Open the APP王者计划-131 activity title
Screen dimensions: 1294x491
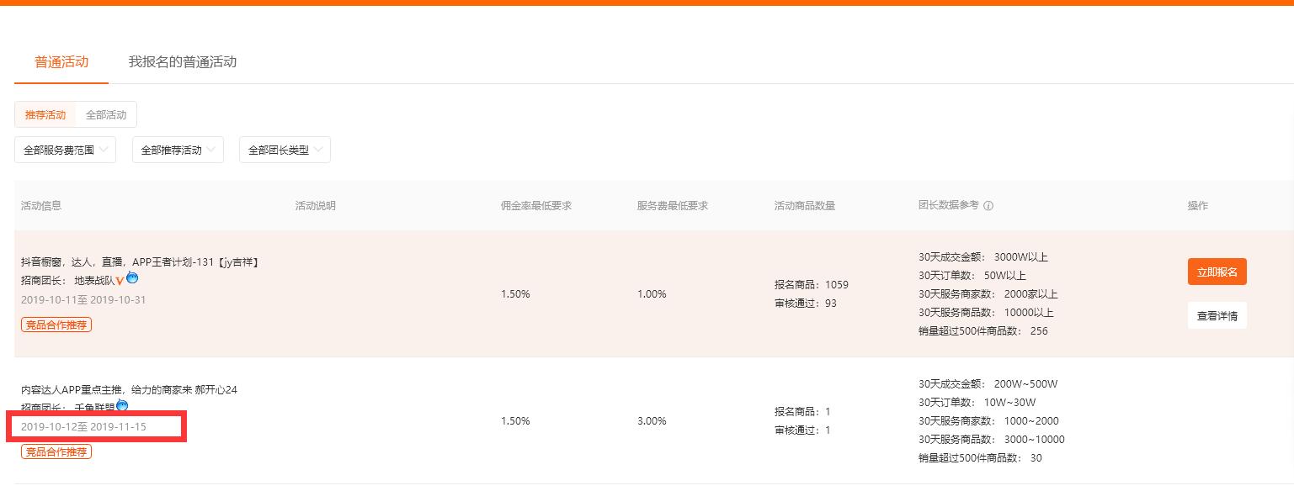pyautogui.click(x=141, y=261)
